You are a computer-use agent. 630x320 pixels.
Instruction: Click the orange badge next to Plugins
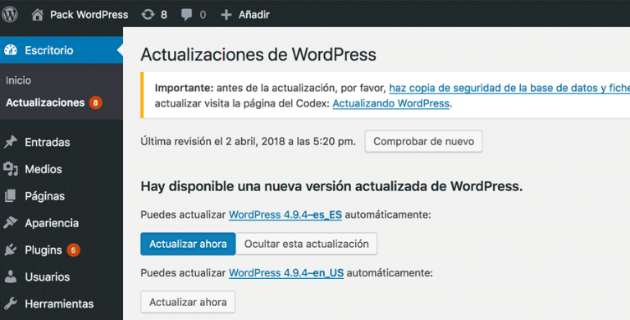click(x=73, y=250)
